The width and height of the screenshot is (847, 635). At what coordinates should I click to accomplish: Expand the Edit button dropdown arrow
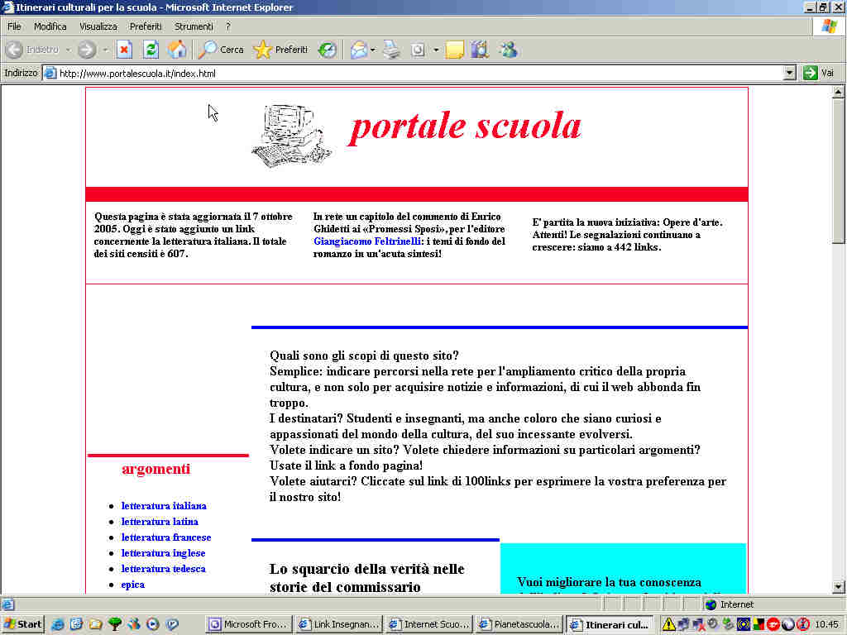436,50
